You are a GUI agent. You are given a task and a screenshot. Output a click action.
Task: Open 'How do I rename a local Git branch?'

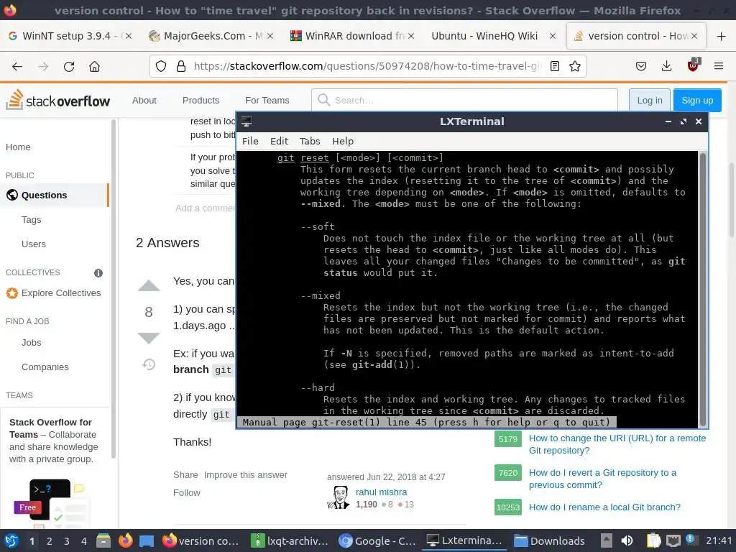604,507
